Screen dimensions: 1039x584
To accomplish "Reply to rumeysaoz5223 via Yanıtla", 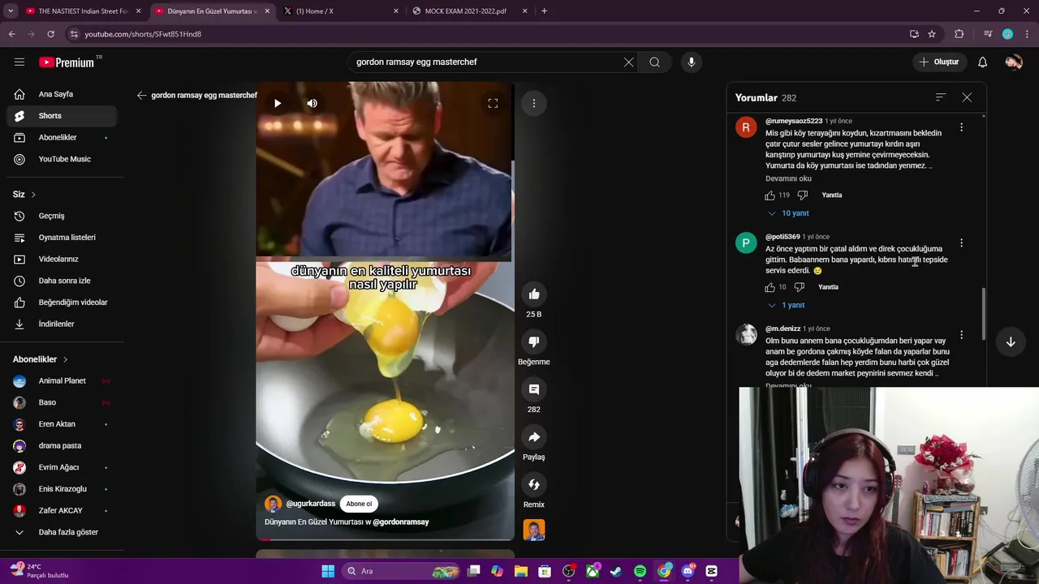I will pyautogui.click(x=831, y=195).
